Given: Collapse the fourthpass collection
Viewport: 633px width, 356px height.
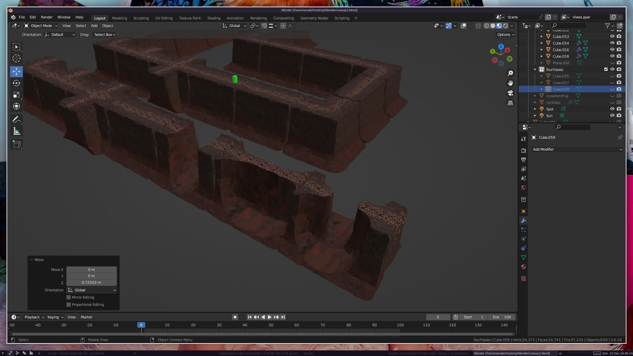Looking at the screenshot, I should point(535,70).
